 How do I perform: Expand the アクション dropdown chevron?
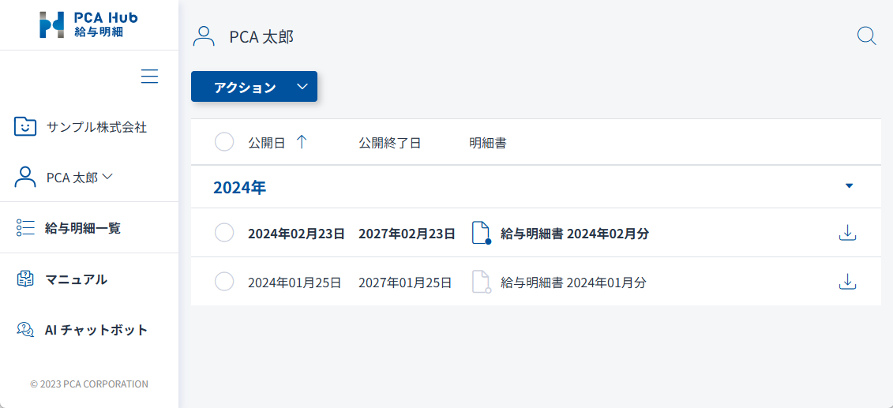pyautogui.click(x=302, y=87)
